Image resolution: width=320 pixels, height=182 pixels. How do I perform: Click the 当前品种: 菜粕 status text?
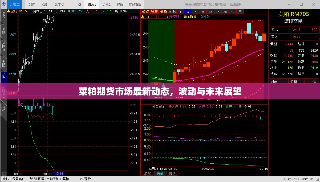click(x=58, y=179)
